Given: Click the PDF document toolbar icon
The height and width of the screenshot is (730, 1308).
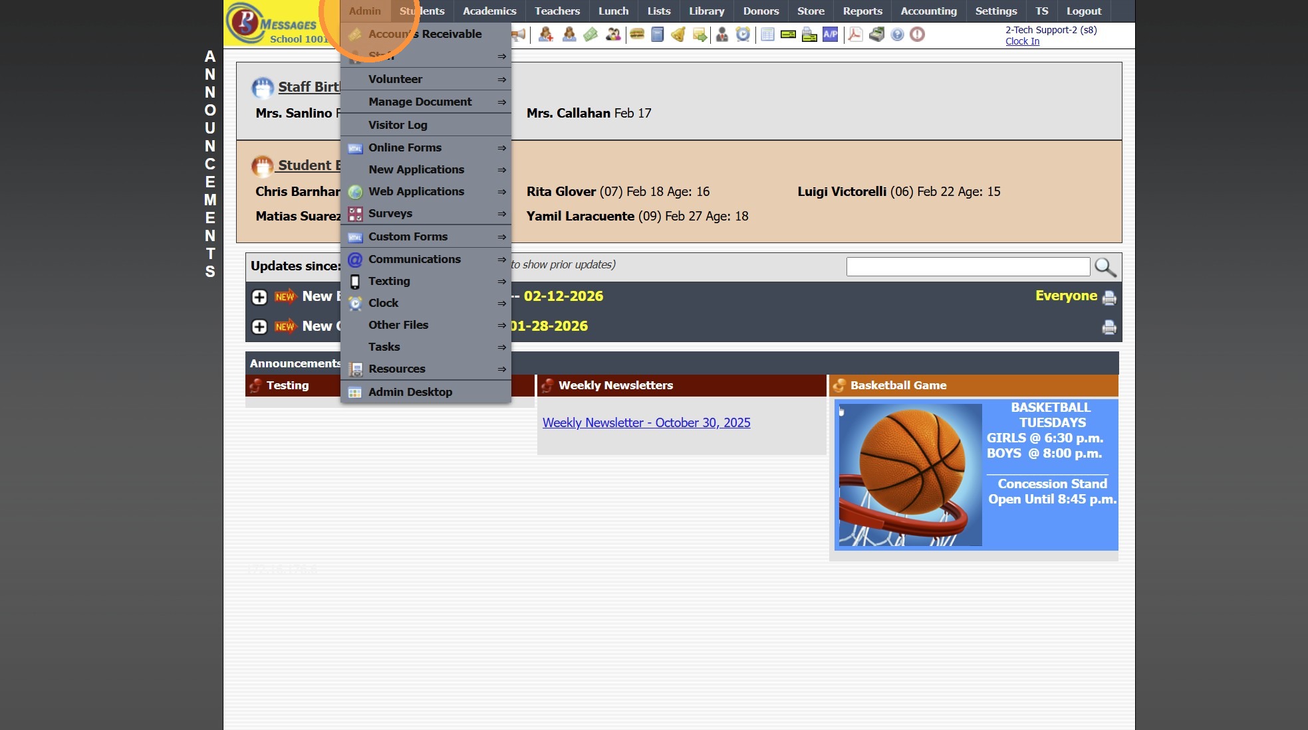Looking at the screenshot, I should (x=855, y=34).
